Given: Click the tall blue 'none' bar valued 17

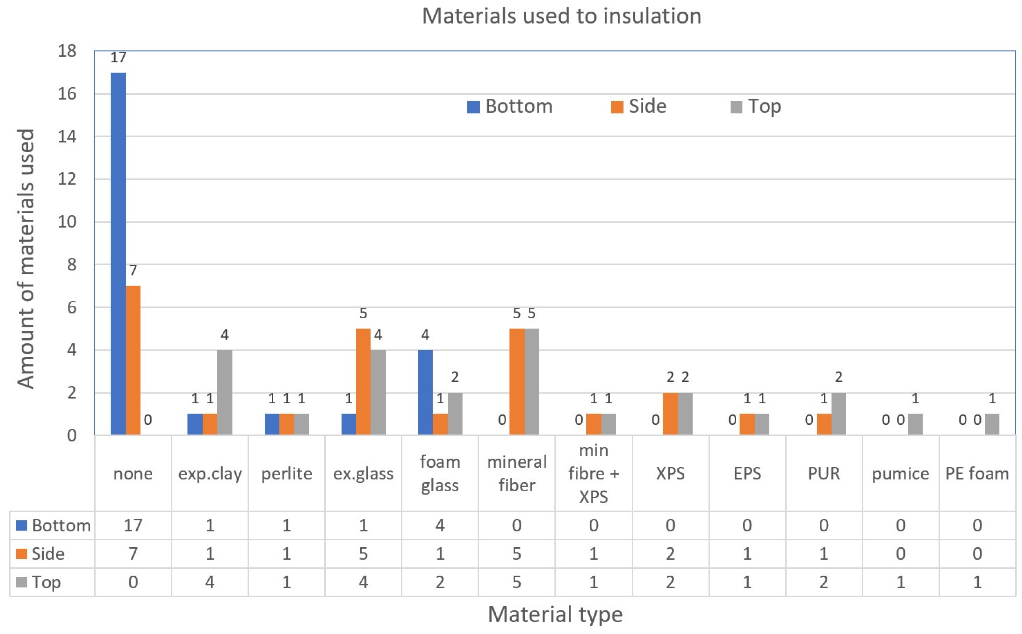Looking at the screenshot, I should point(118,254).
